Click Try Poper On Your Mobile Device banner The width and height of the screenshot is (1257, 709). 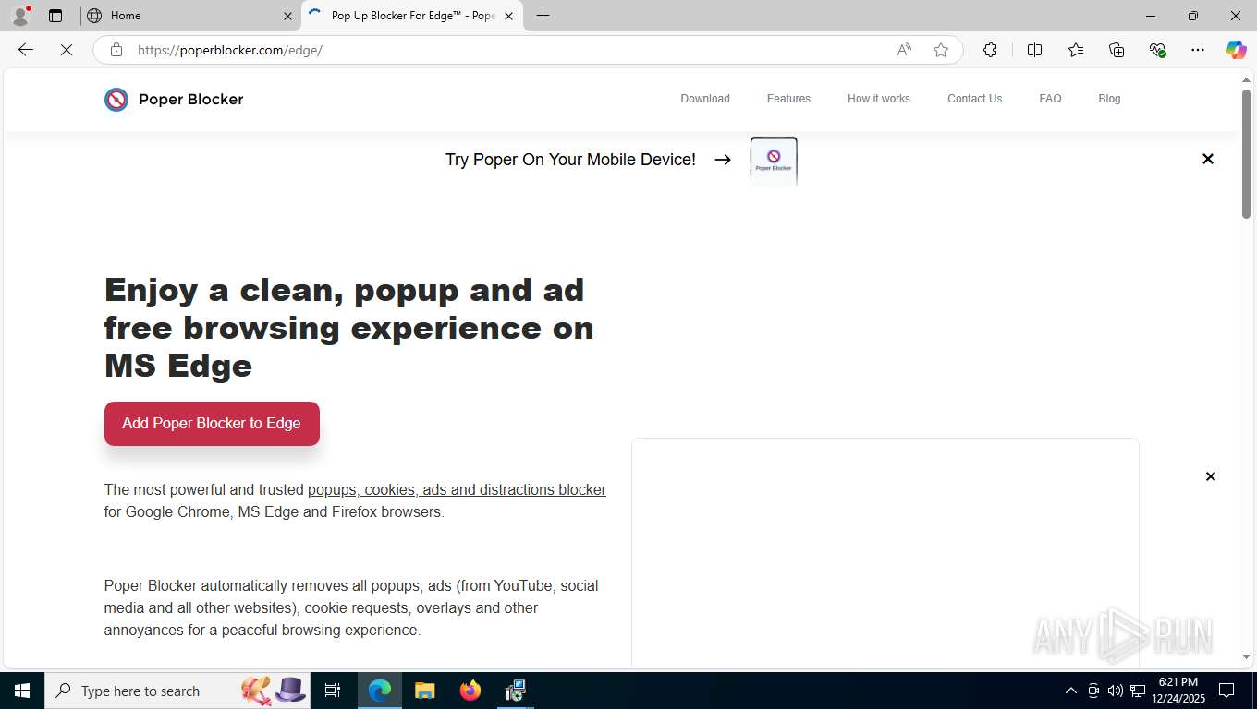click(570, 160)
